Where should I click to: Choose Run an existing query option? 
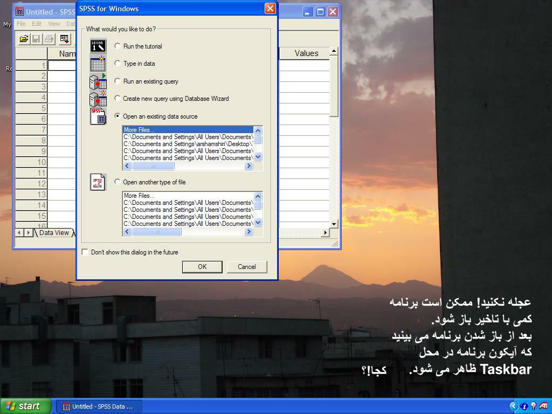coord(118,81)
